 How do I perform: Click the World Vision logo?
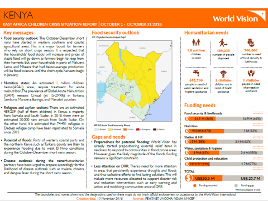pos(239,17)
